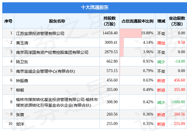
Task: Click the 增减 column header
Action: point(161,21)
